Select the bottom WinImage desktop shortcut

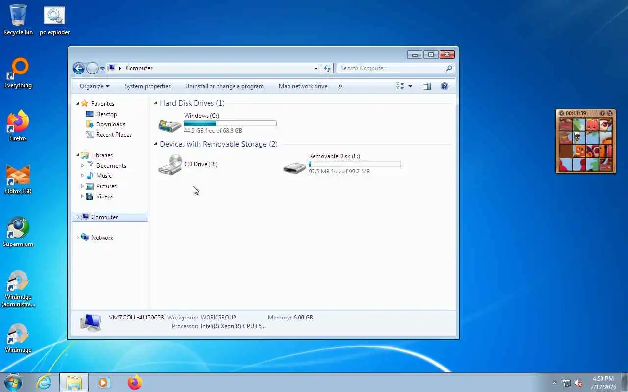[18, 338]
